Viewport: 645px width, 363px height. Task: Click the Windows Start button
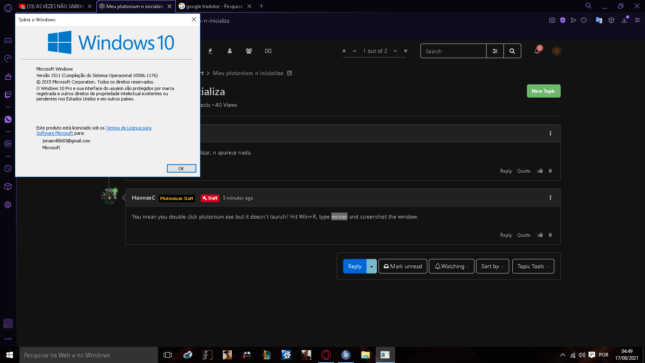(10, 355)
